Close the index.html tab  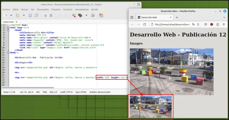pos(16,22)
